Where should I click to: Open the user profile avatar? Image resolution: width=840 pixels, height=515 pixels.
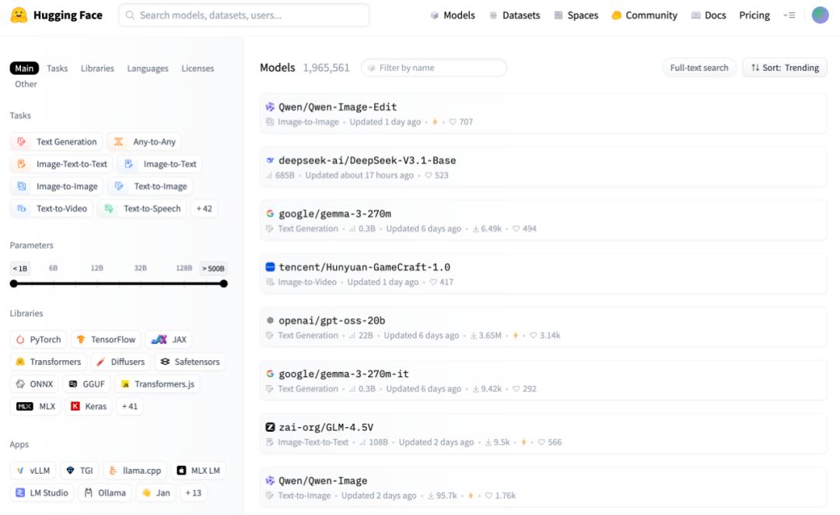[820, 15]
